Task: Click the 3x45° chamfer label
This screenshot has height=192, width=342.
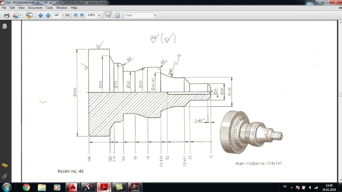Action: coord(199,121)
